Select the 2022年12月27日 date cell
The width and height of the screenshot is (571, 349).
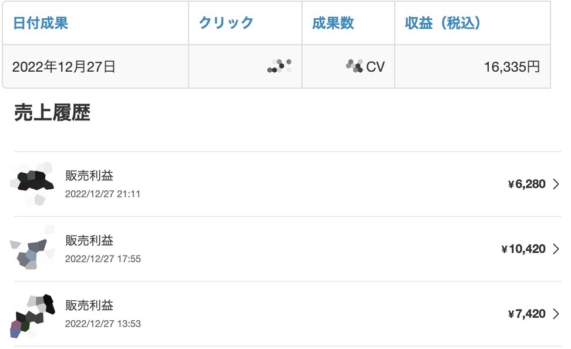point(95,66)
